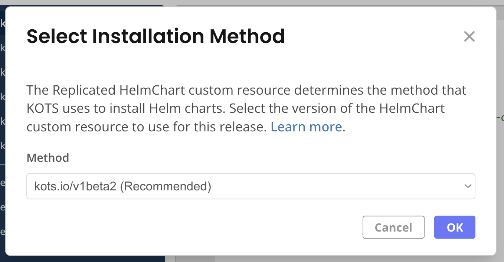Click the Select Installation Method title
Viewport: 504px width, 262px height.
(156, 36)
